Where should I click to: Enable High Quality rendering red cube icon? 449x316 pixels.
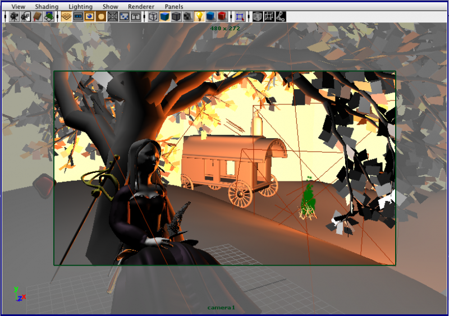222,17
